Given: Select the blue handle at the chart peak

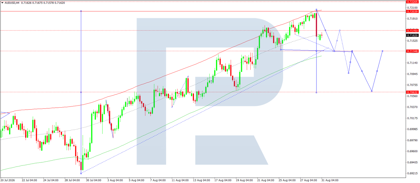Looking at the screenshot, I should (x=316, y=9).
